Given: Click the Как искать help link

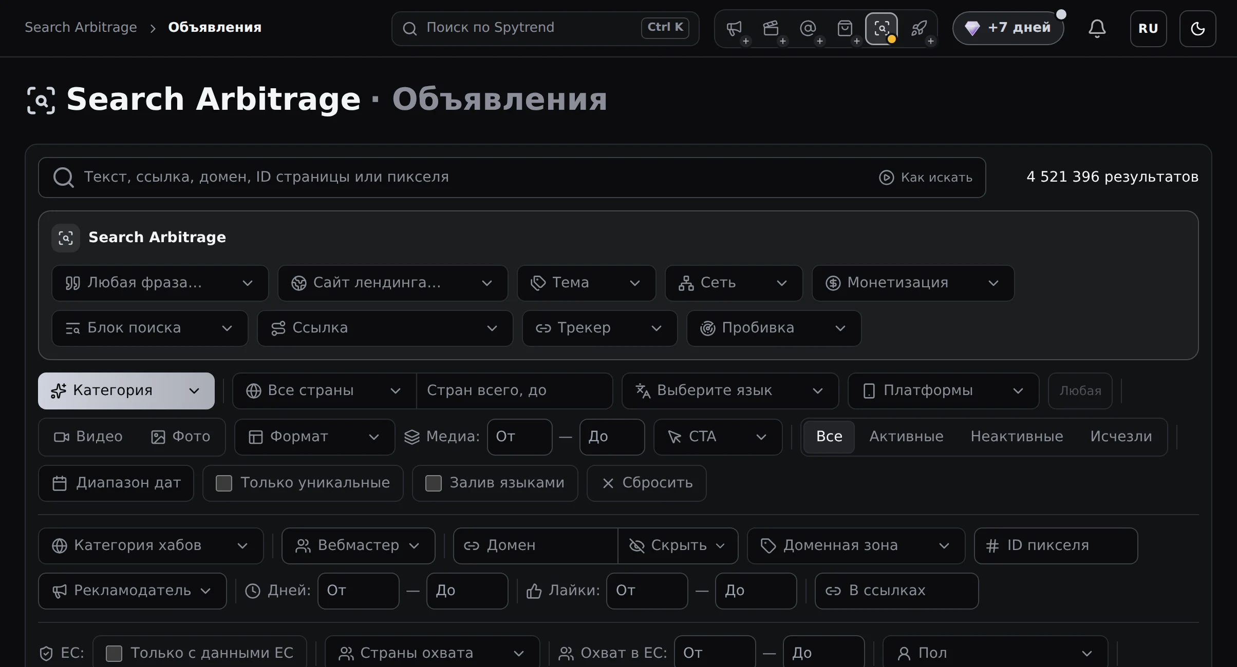Looking at the screenshot, I should [x=926, y=178].
